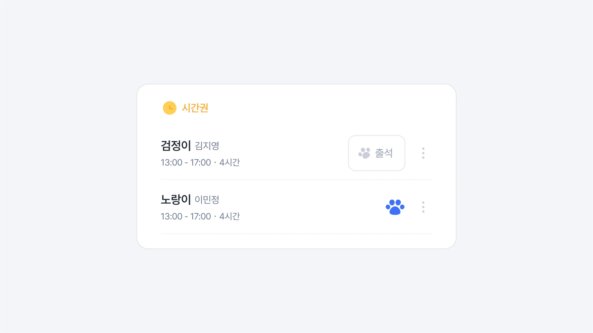The height and width of the screenshot is (333, 593).
Task: Click the divider line below 노랑이 row
Action: (x=296, y=234)
